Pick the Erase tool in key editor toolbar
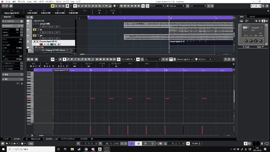This screenshot has height=152, width=270. [x=72, y=59]
